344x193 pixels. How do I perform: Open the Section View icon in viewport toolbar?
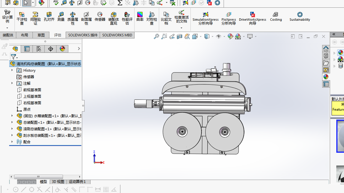click(180, 36)
